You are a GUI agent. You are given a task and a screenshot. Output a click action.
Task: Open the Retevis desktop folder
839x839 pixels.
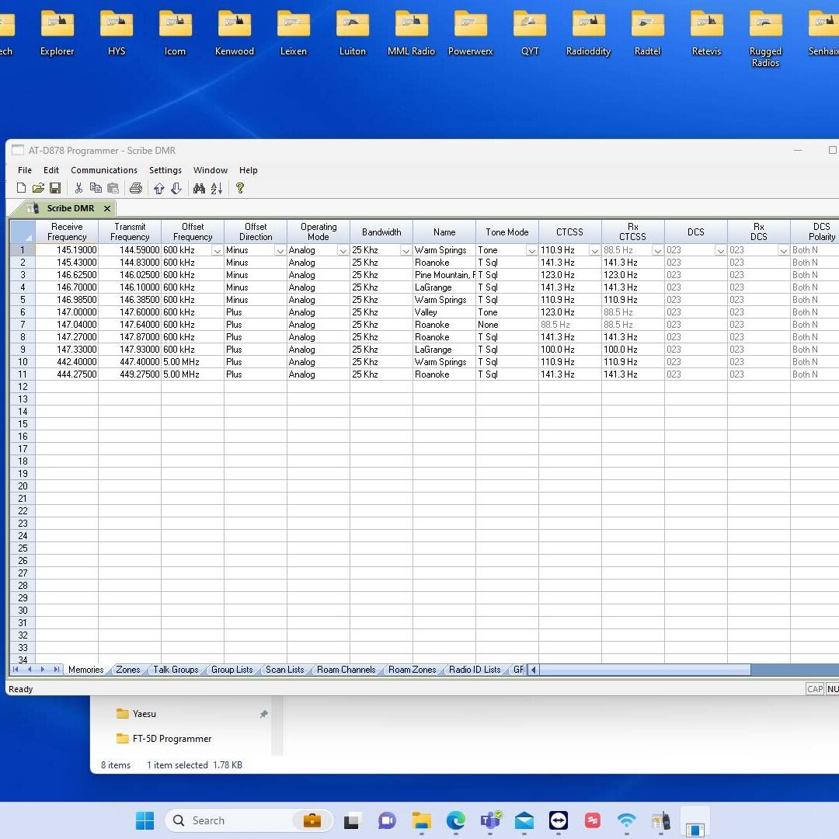(x=706, y=33)
